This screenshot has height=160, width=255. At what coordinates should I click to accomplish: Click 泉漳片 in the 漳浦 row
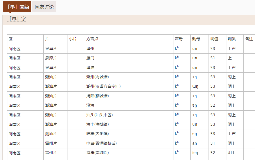pos(51,68)
